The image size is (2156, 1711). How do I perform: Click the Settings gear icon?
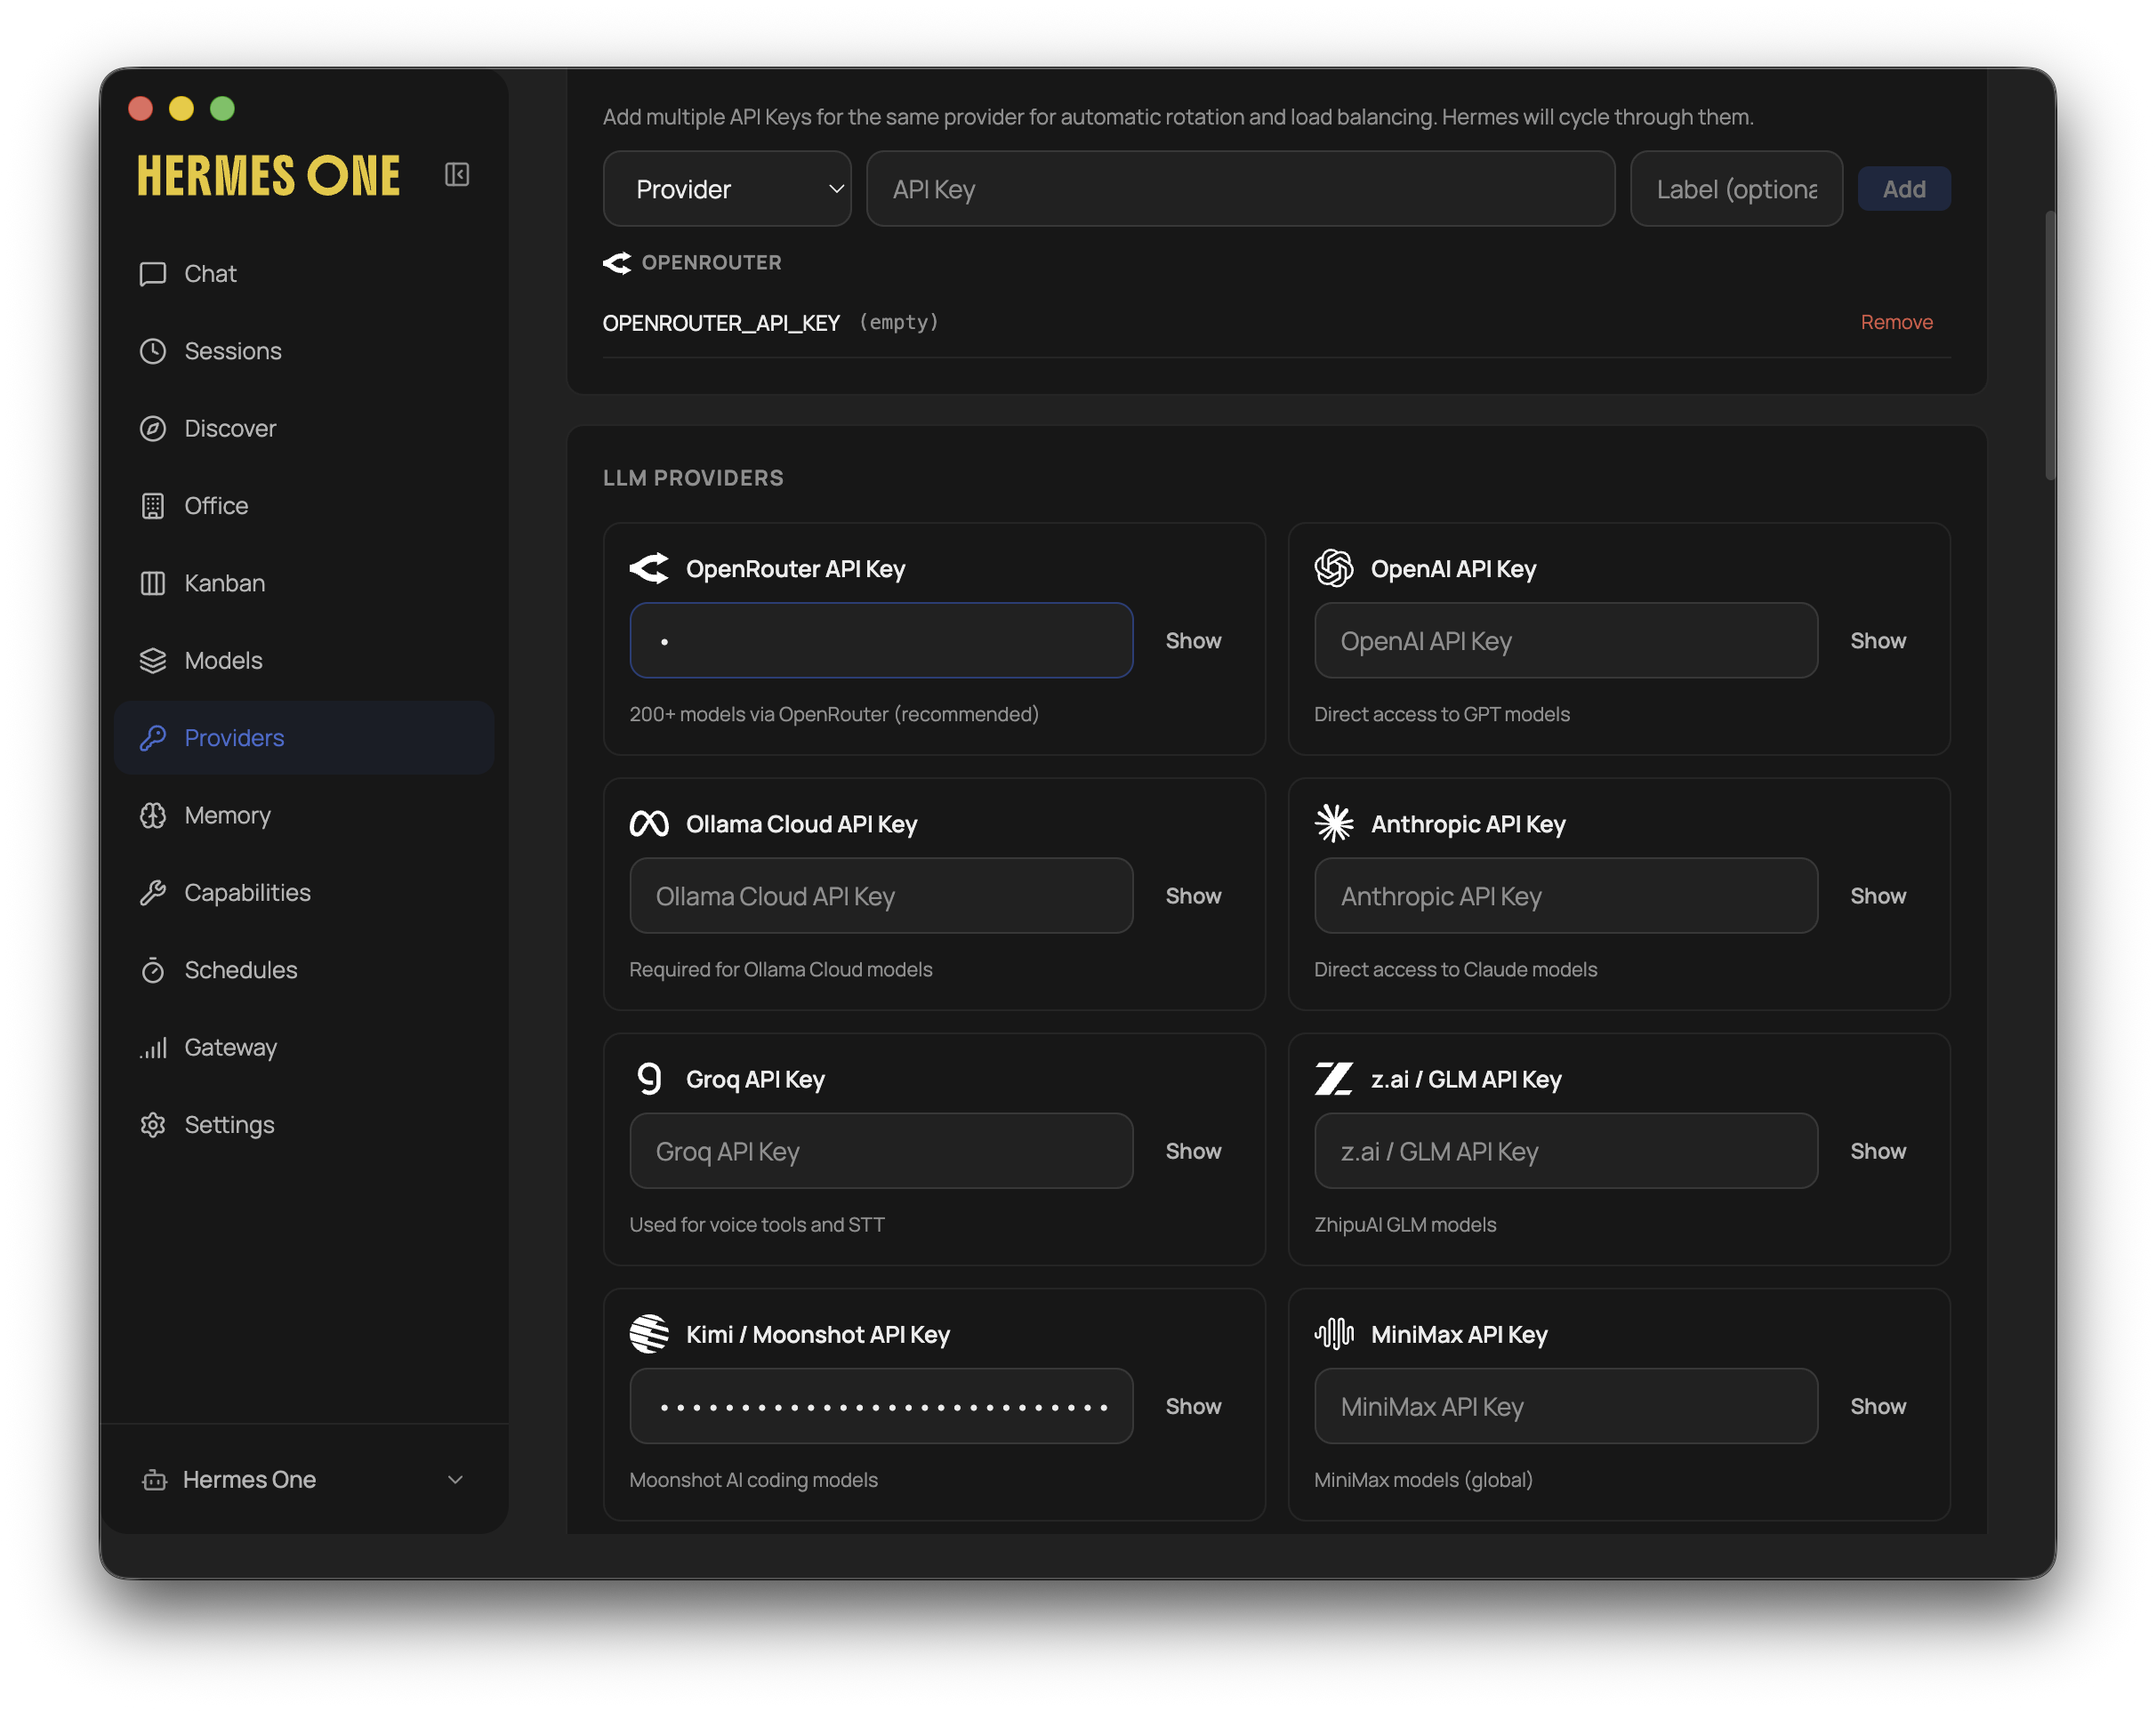click(153, 1125)
